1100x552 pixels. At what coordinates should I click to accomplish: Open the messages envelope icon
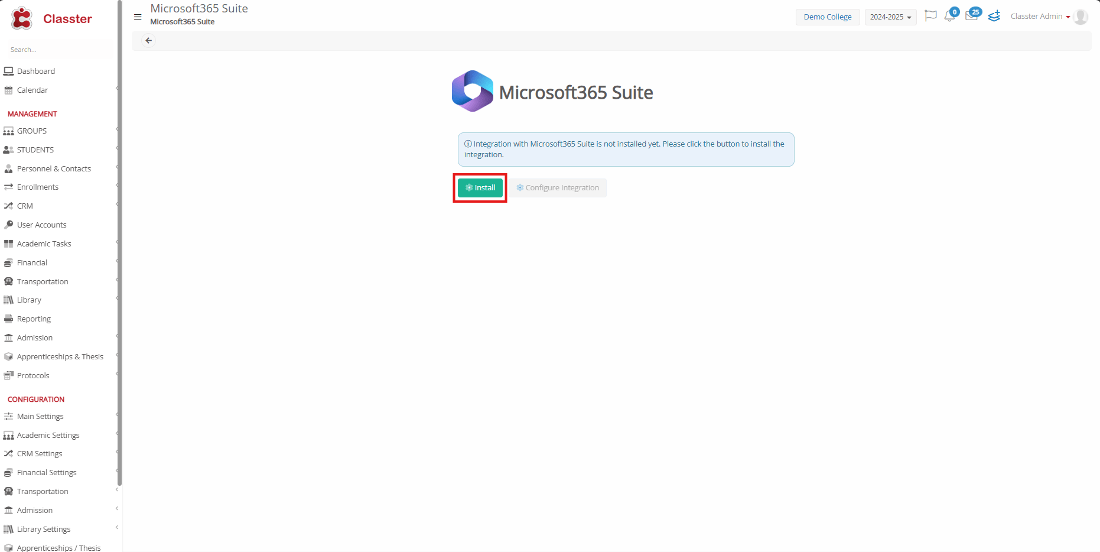point(971,16)
